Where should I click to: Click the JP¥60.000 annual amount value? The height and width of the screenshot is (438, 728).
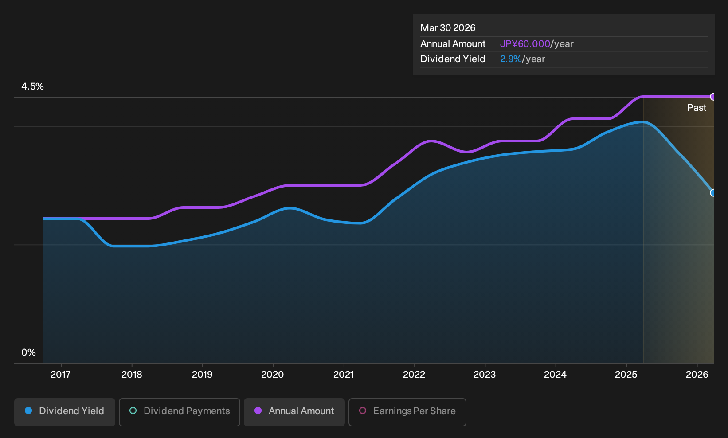(525, 44)
